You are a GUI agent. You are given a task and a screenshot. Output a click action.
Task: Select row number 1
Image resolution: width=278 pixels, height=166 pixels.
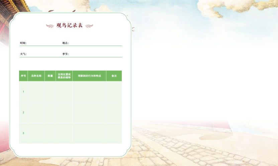click(x=23, y=92)
